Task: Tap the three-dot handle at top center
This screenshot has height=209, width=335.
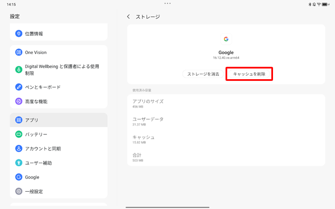Action: pyautogui.click(x=167, y=3)
